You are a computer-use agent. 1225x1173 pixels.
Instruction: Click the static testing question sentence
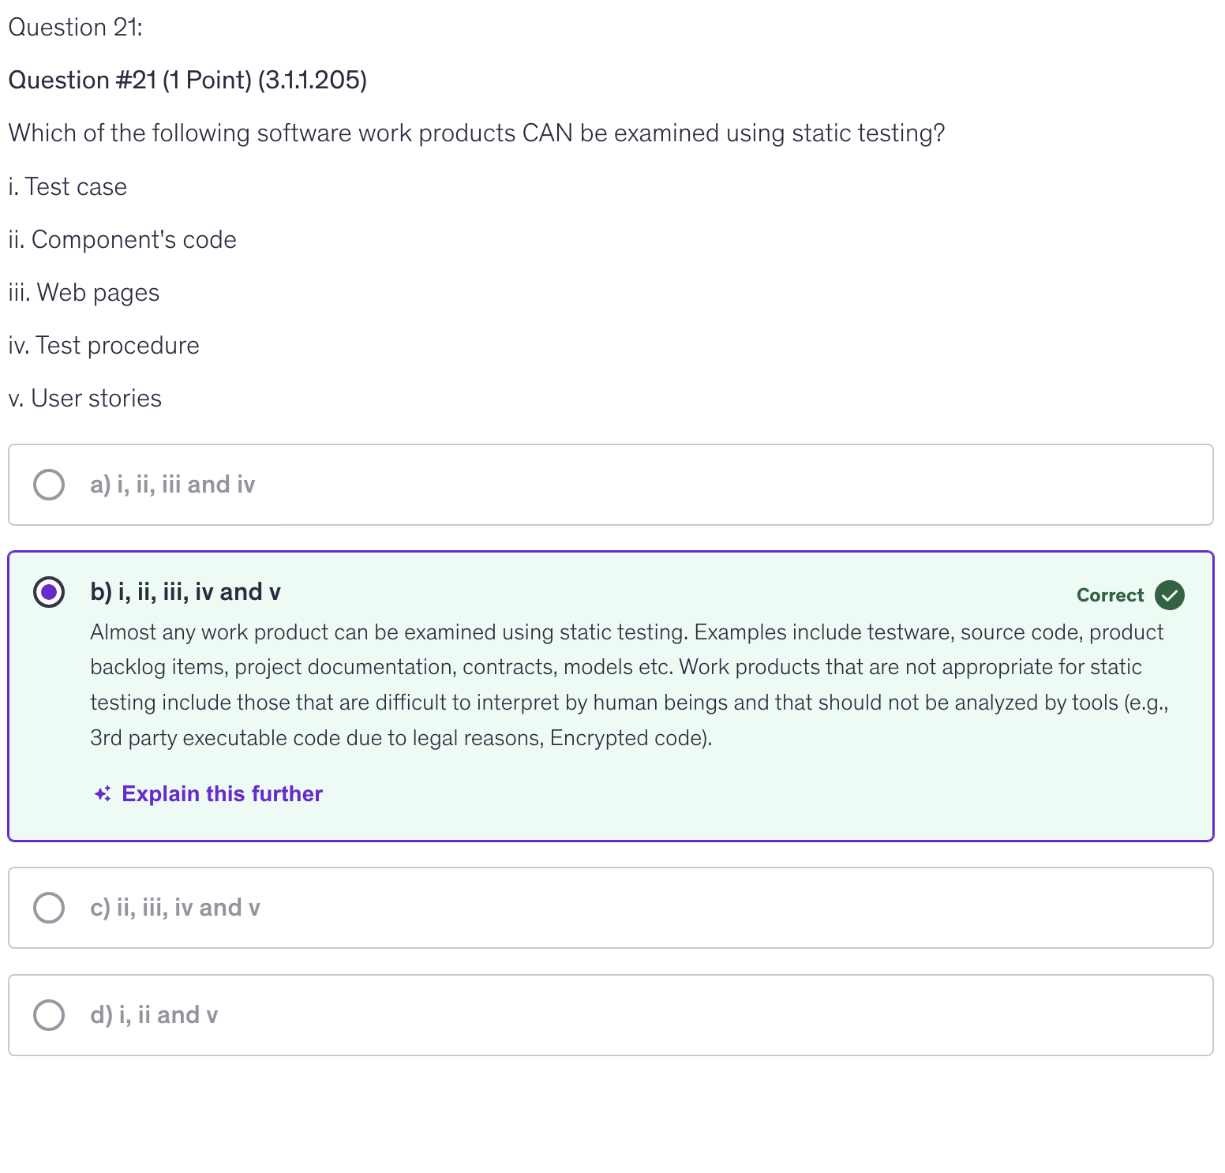click(x=476, y=133)
